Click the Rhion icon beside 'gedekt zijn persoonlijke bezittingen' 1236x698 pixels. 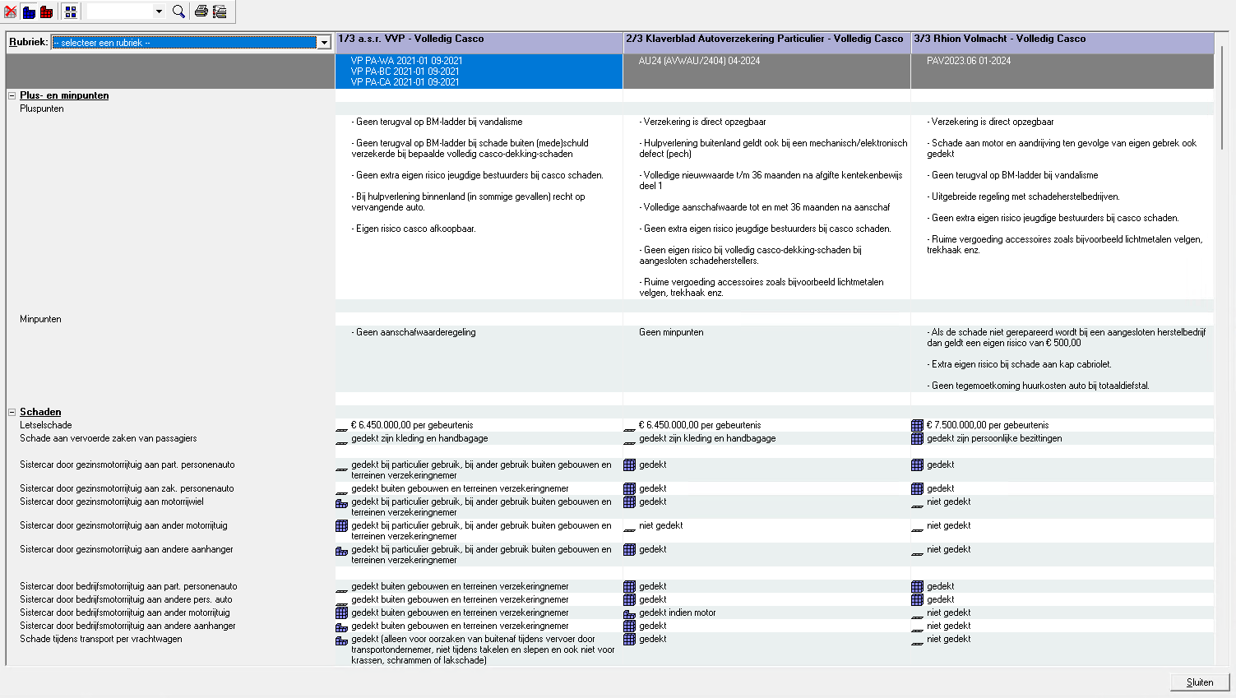point(917,439)
